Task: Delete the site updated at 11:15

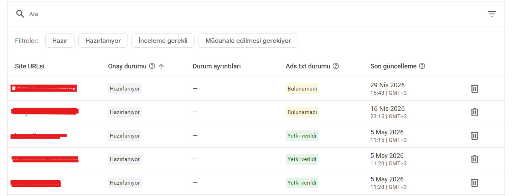Action: 475,136
